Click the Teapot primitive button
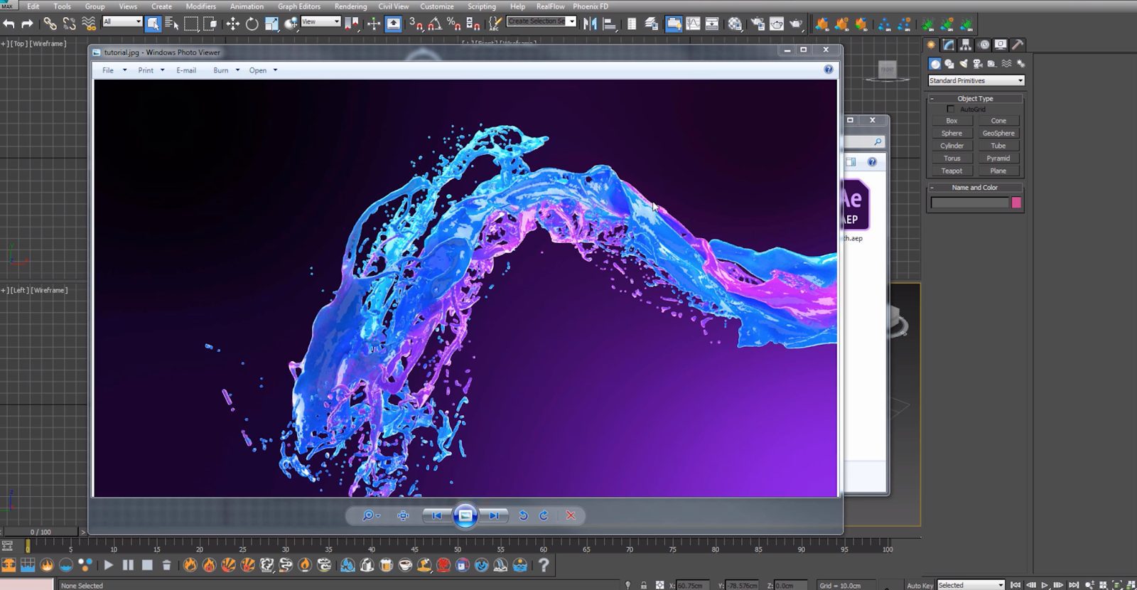Image resolution: width=1137 pixels, height=590 pixels. click(x=952, y=171)
